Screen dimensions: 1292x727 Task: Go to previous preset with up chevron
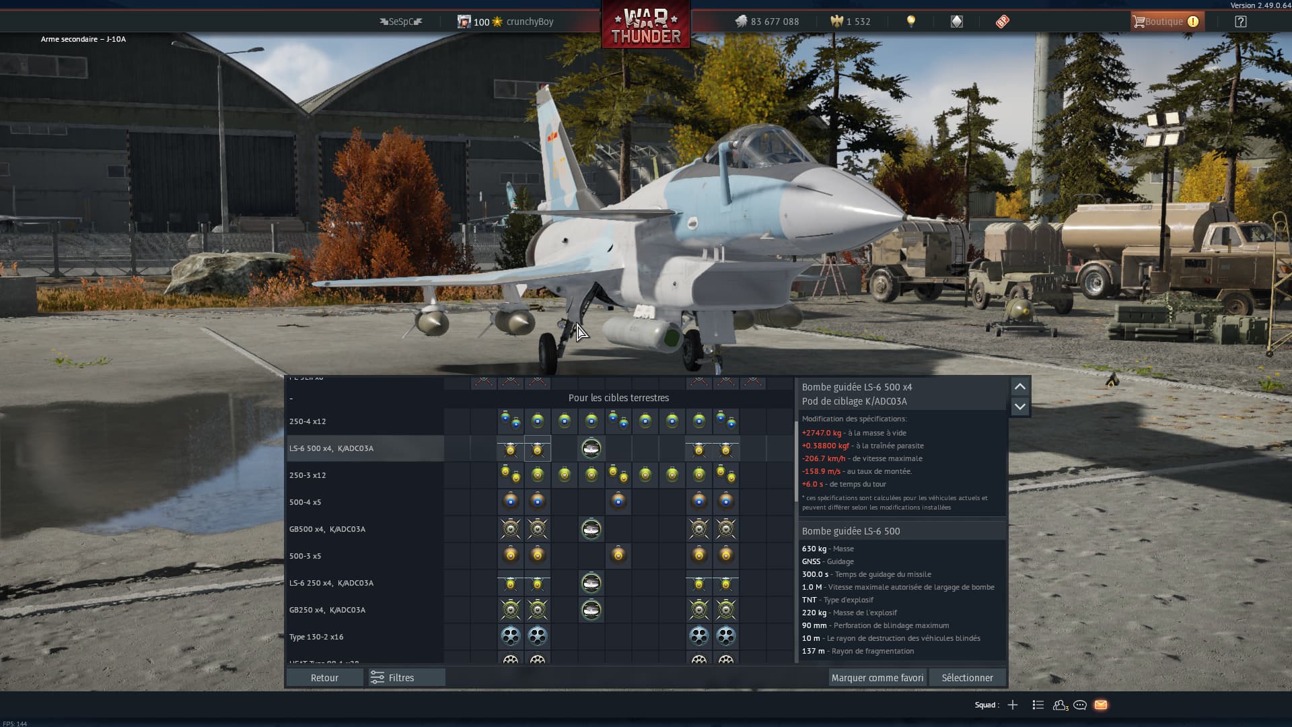[x=1019, y=386]
